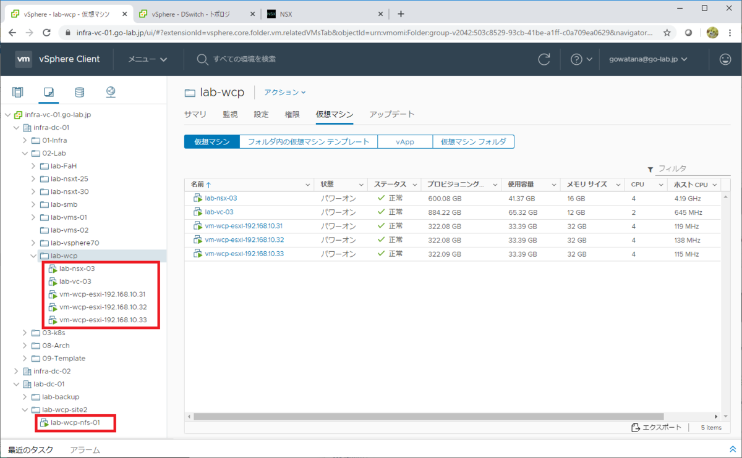Switch to the アップデート tab
742x458 pixels.
pos(392,115)
